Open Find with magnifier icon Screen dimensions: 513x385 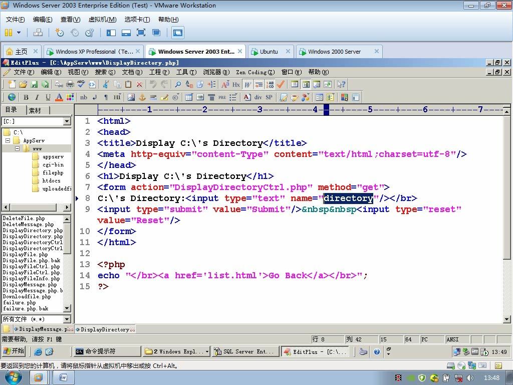(178, 84)
